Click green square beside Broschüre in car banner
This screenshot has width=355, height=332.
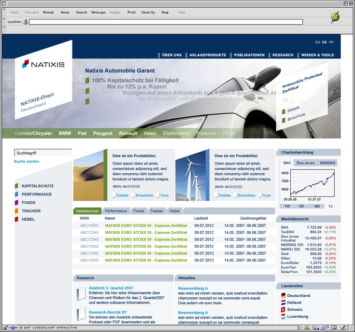[x=284, y=120]
